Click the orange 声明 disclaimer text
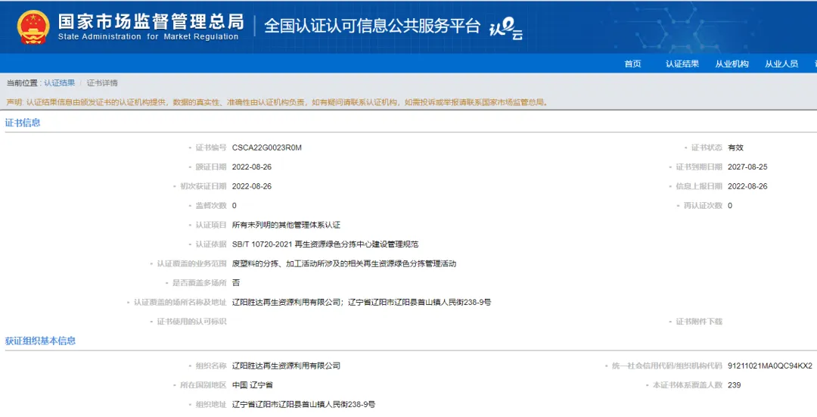 (x=277, y=102)
